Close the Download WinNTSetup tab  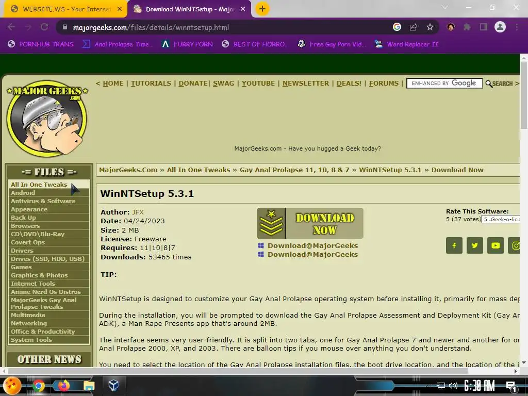point(243,9)
